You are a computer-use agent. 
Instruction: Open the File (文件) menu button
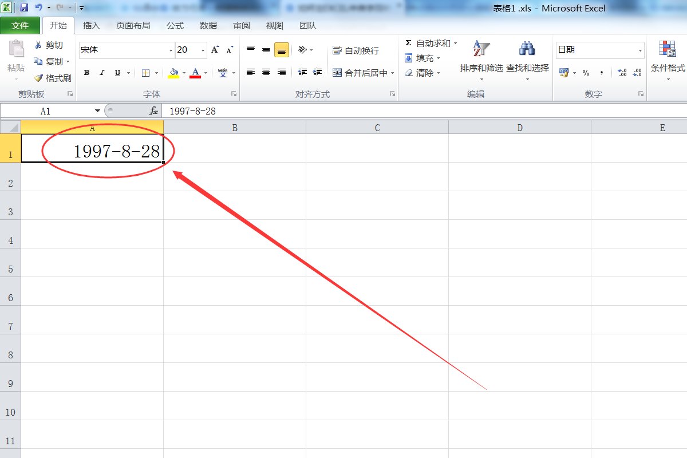[20, 26]
